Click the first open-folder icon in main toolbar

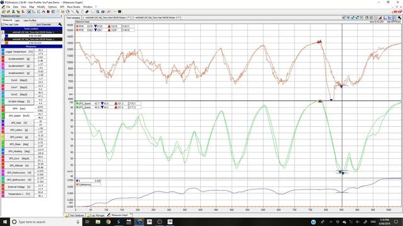coord(4,11)
